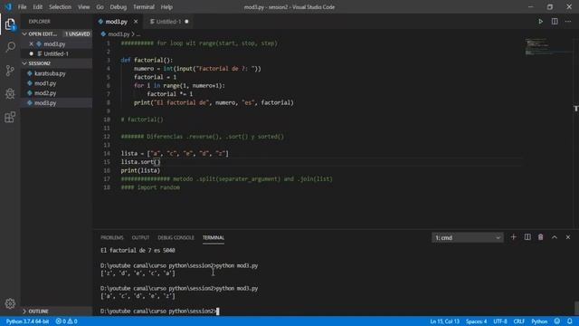Open the Help menu
This screenshot has width=579, height=326.
coord(166,7)
